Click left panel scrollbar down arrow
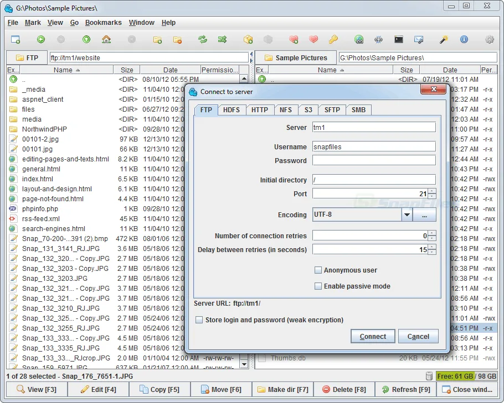This screenshot has width=504, height=403. (x=244, y=364)
